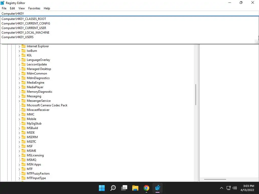The width and height of the screenshot is (259, 194).
Task: Click the MediaEngine folder icon
Action: [x=24, y=83]
